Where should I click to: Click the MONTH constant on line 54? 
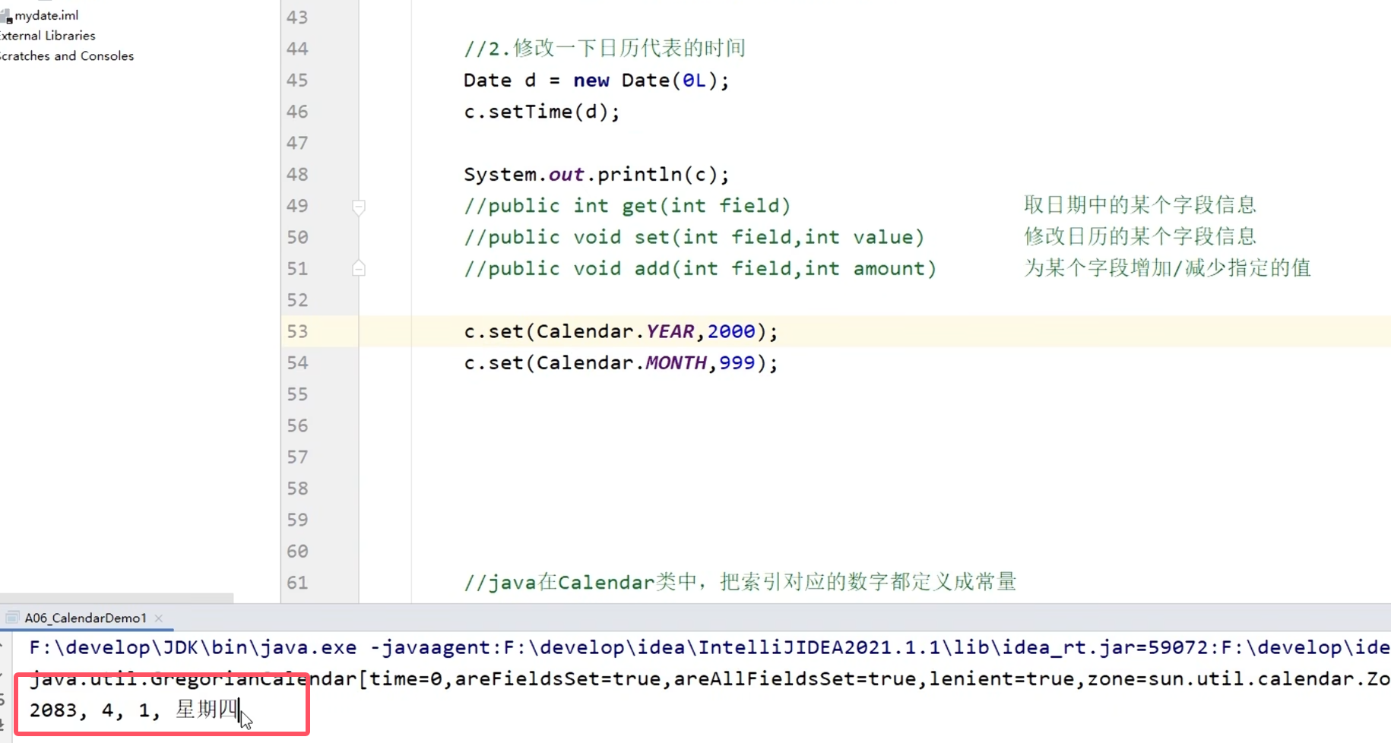pyautogui.click(x=676, y=363)
